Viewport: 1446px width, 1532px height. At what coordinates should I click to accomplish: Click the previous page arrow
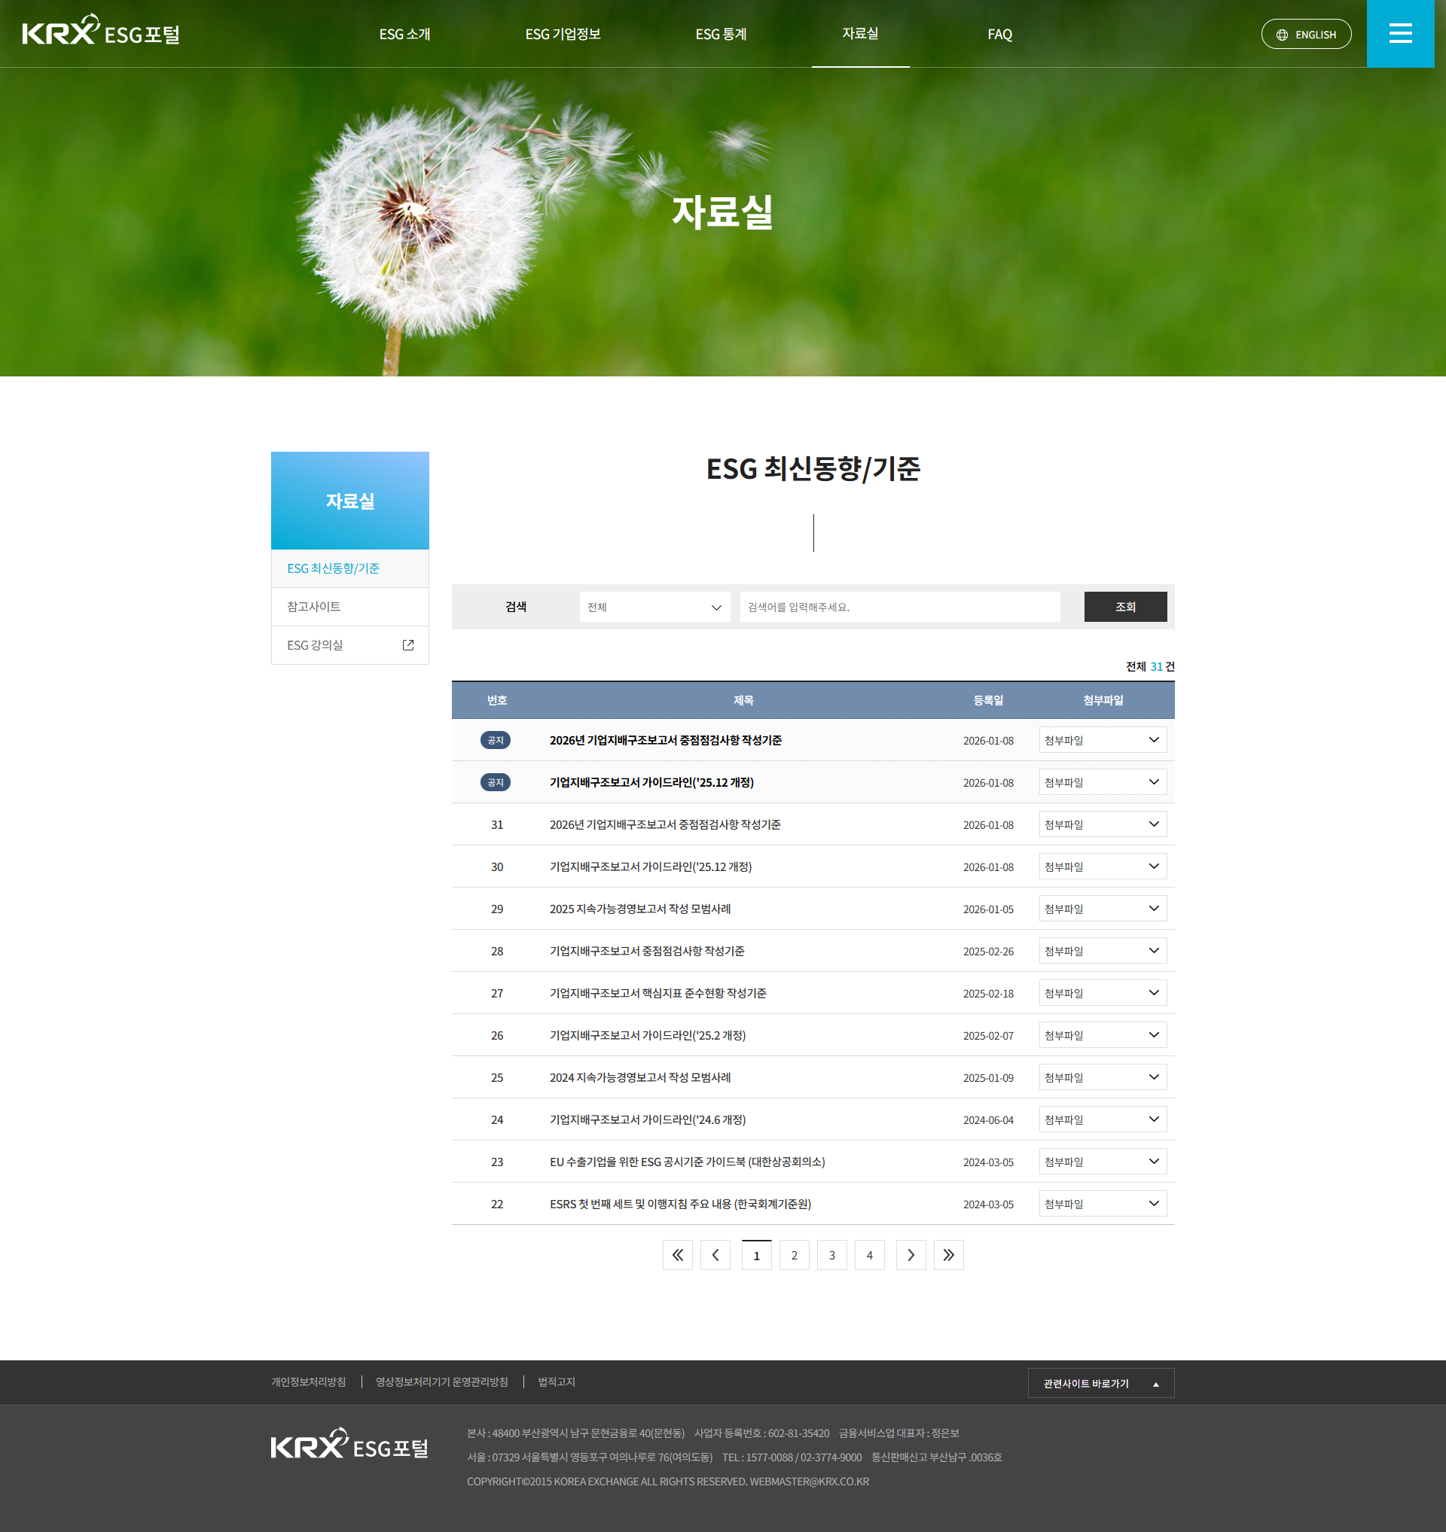(715, 1254)
